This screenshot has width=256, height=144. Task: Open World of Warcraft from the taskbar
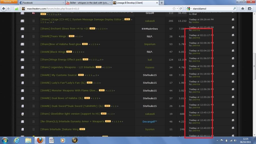coord(74,140)
